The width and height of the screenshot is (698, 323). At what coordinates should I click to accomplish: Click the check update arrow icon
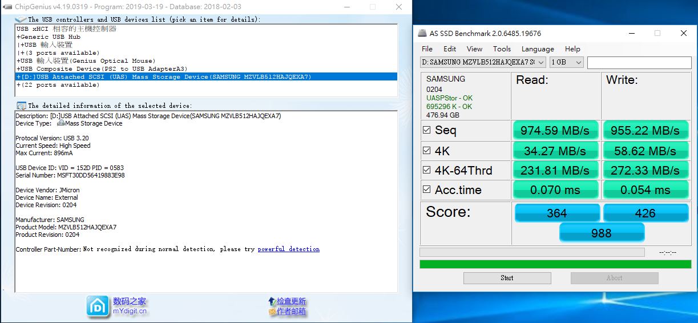click(x=272, y=301)
